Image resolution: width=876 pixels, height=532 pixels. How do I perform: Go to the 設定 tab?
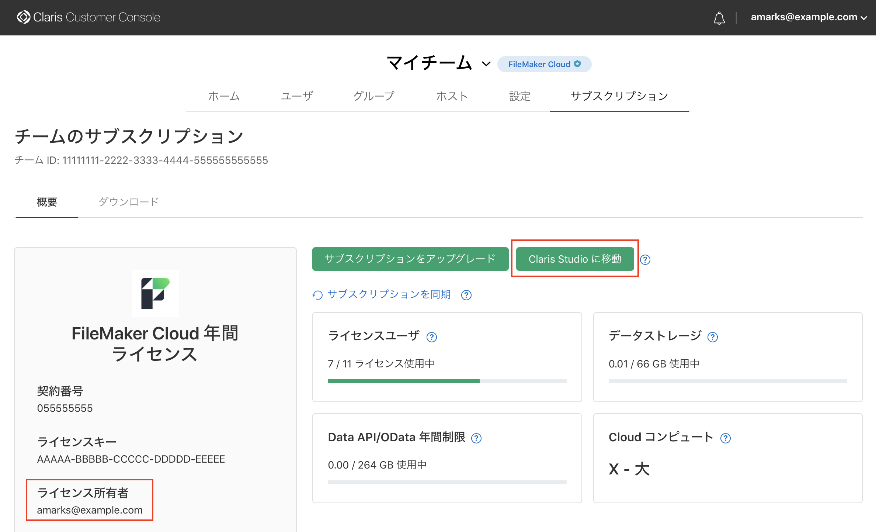tap(519, 96)
